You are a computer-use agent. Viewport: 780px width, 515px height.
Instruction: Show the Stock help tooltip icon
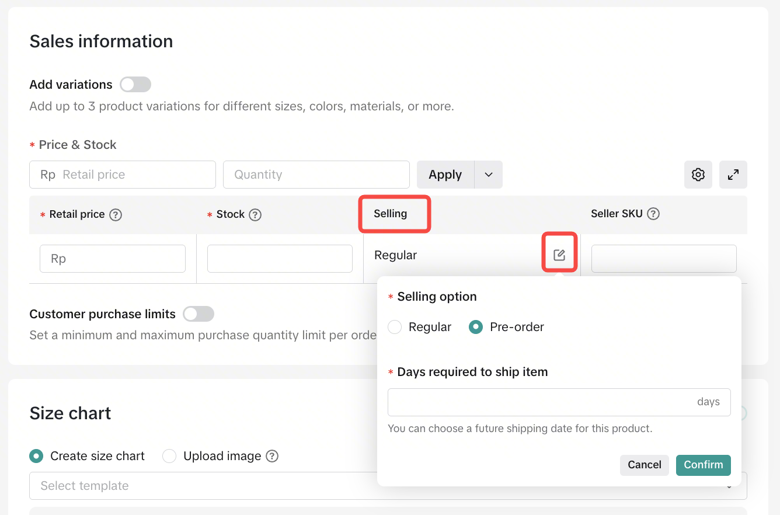pyautogui.click(x=255, y=215)
